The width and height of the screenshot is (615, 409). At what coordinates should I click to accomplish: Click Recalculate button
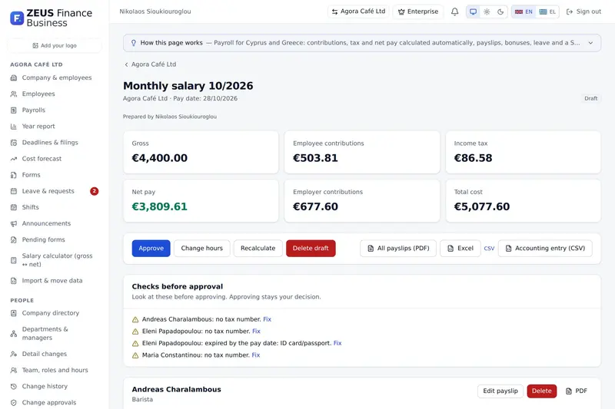[258, 248]
